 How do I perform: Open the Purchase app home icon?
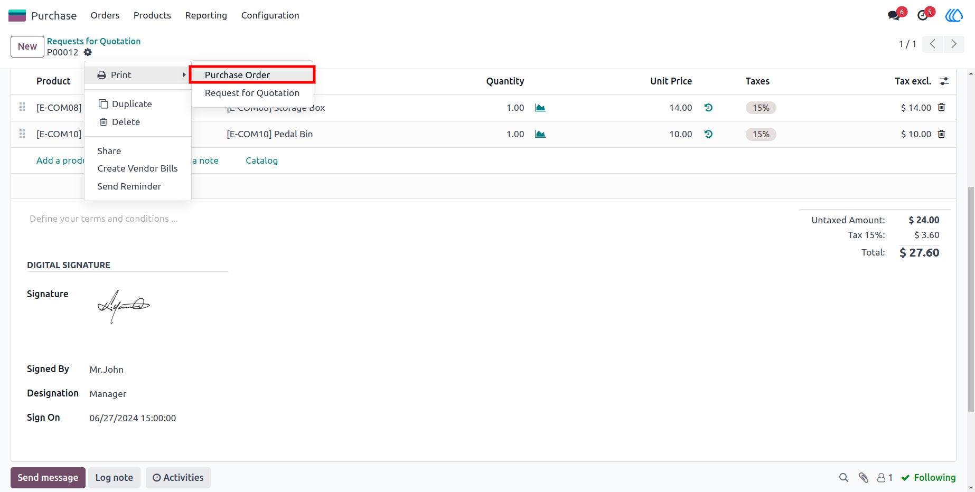(17, 15)
